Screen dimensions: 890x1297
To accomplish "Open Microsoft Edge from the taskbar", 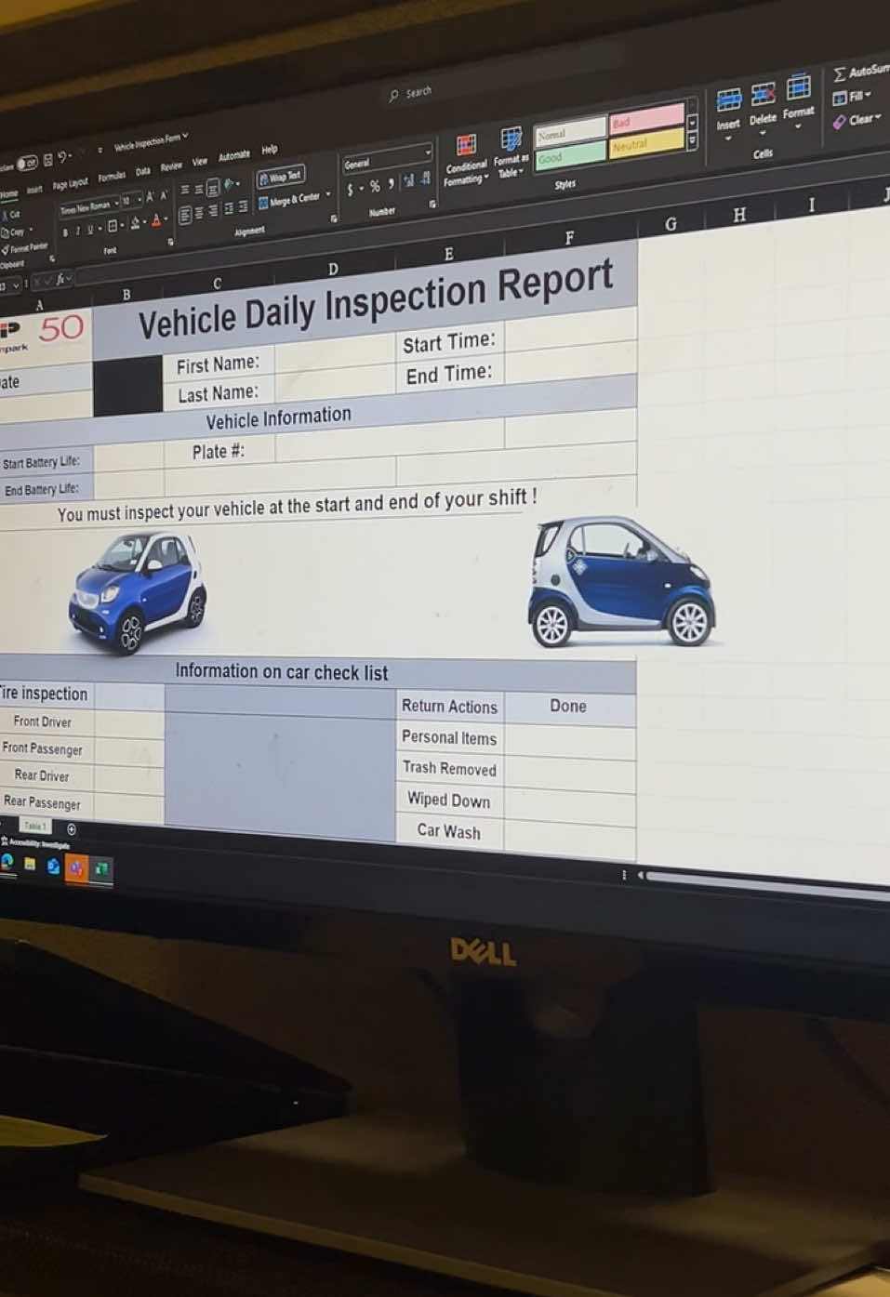I will click(8, 862).
